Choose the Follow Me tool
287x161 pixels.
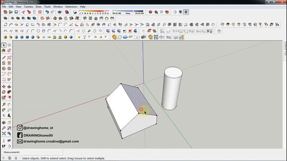coord(9,92)
